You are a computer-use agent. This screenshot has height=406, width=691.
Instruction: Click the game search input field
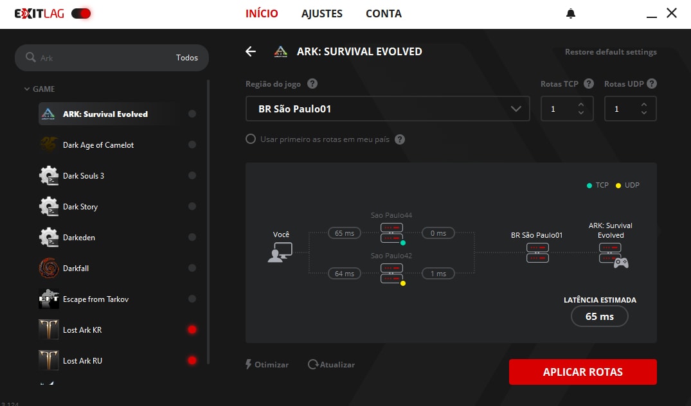[103, 58]
